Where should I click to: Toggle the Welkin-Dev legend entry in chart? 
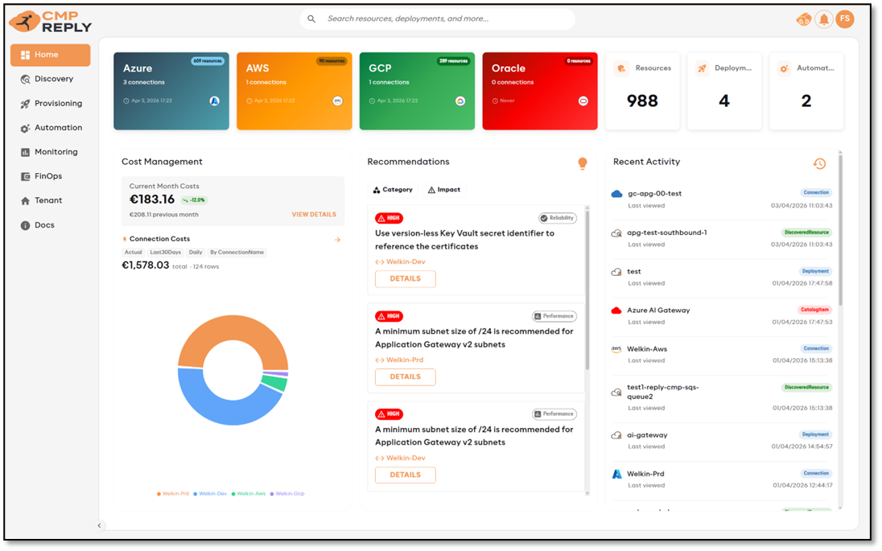[210, 494]
